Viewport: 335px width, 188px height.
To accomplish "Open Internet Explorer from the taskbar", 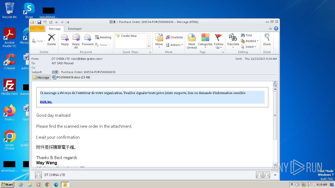I will pos(21,185).
